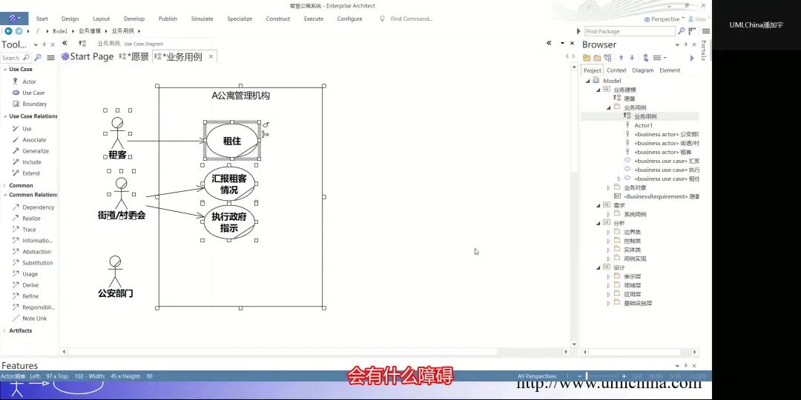Open the Layout ribbon tab

pyautogui.click(x=101, y=19)
